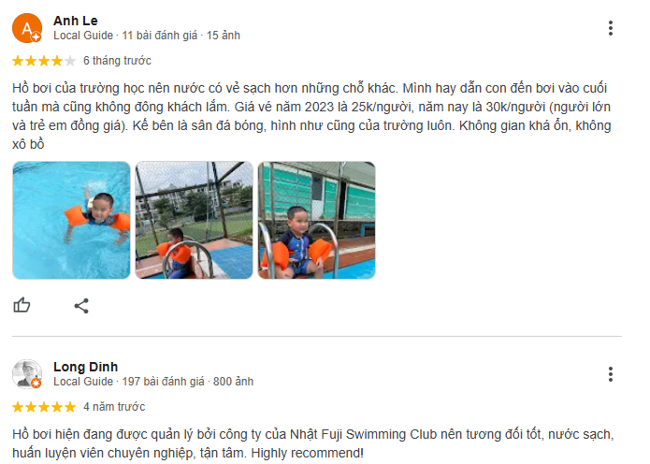This screenshot has height=464, width=650.
Task: Click Long Dinh's review text about Fuji Swimming Club
Action: click(x=313, y=443)
